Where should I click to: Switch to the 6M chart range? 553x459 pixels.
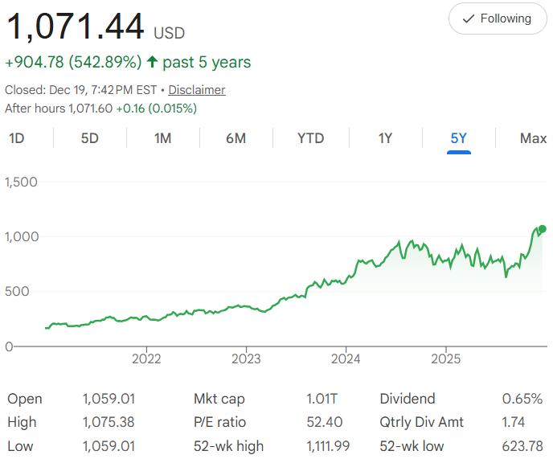[x=236, y=138]
